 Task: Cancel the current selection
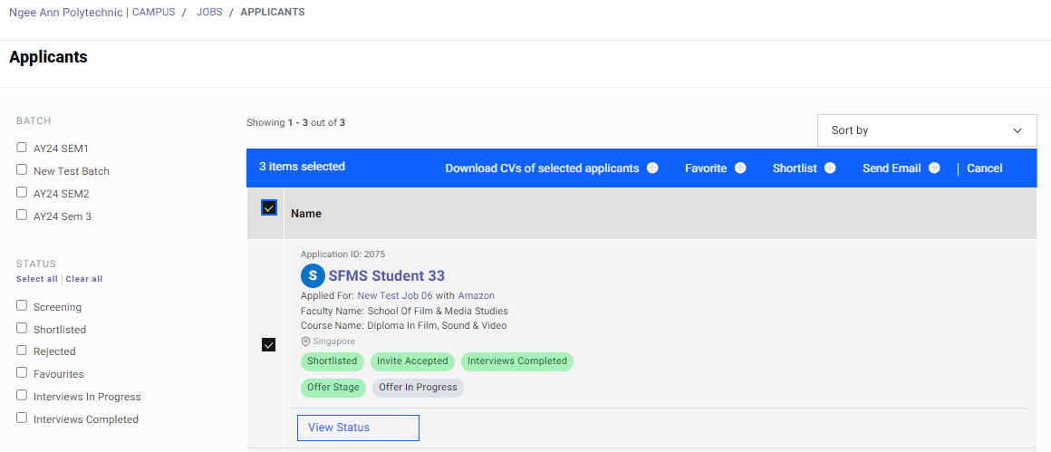(984, 168)
